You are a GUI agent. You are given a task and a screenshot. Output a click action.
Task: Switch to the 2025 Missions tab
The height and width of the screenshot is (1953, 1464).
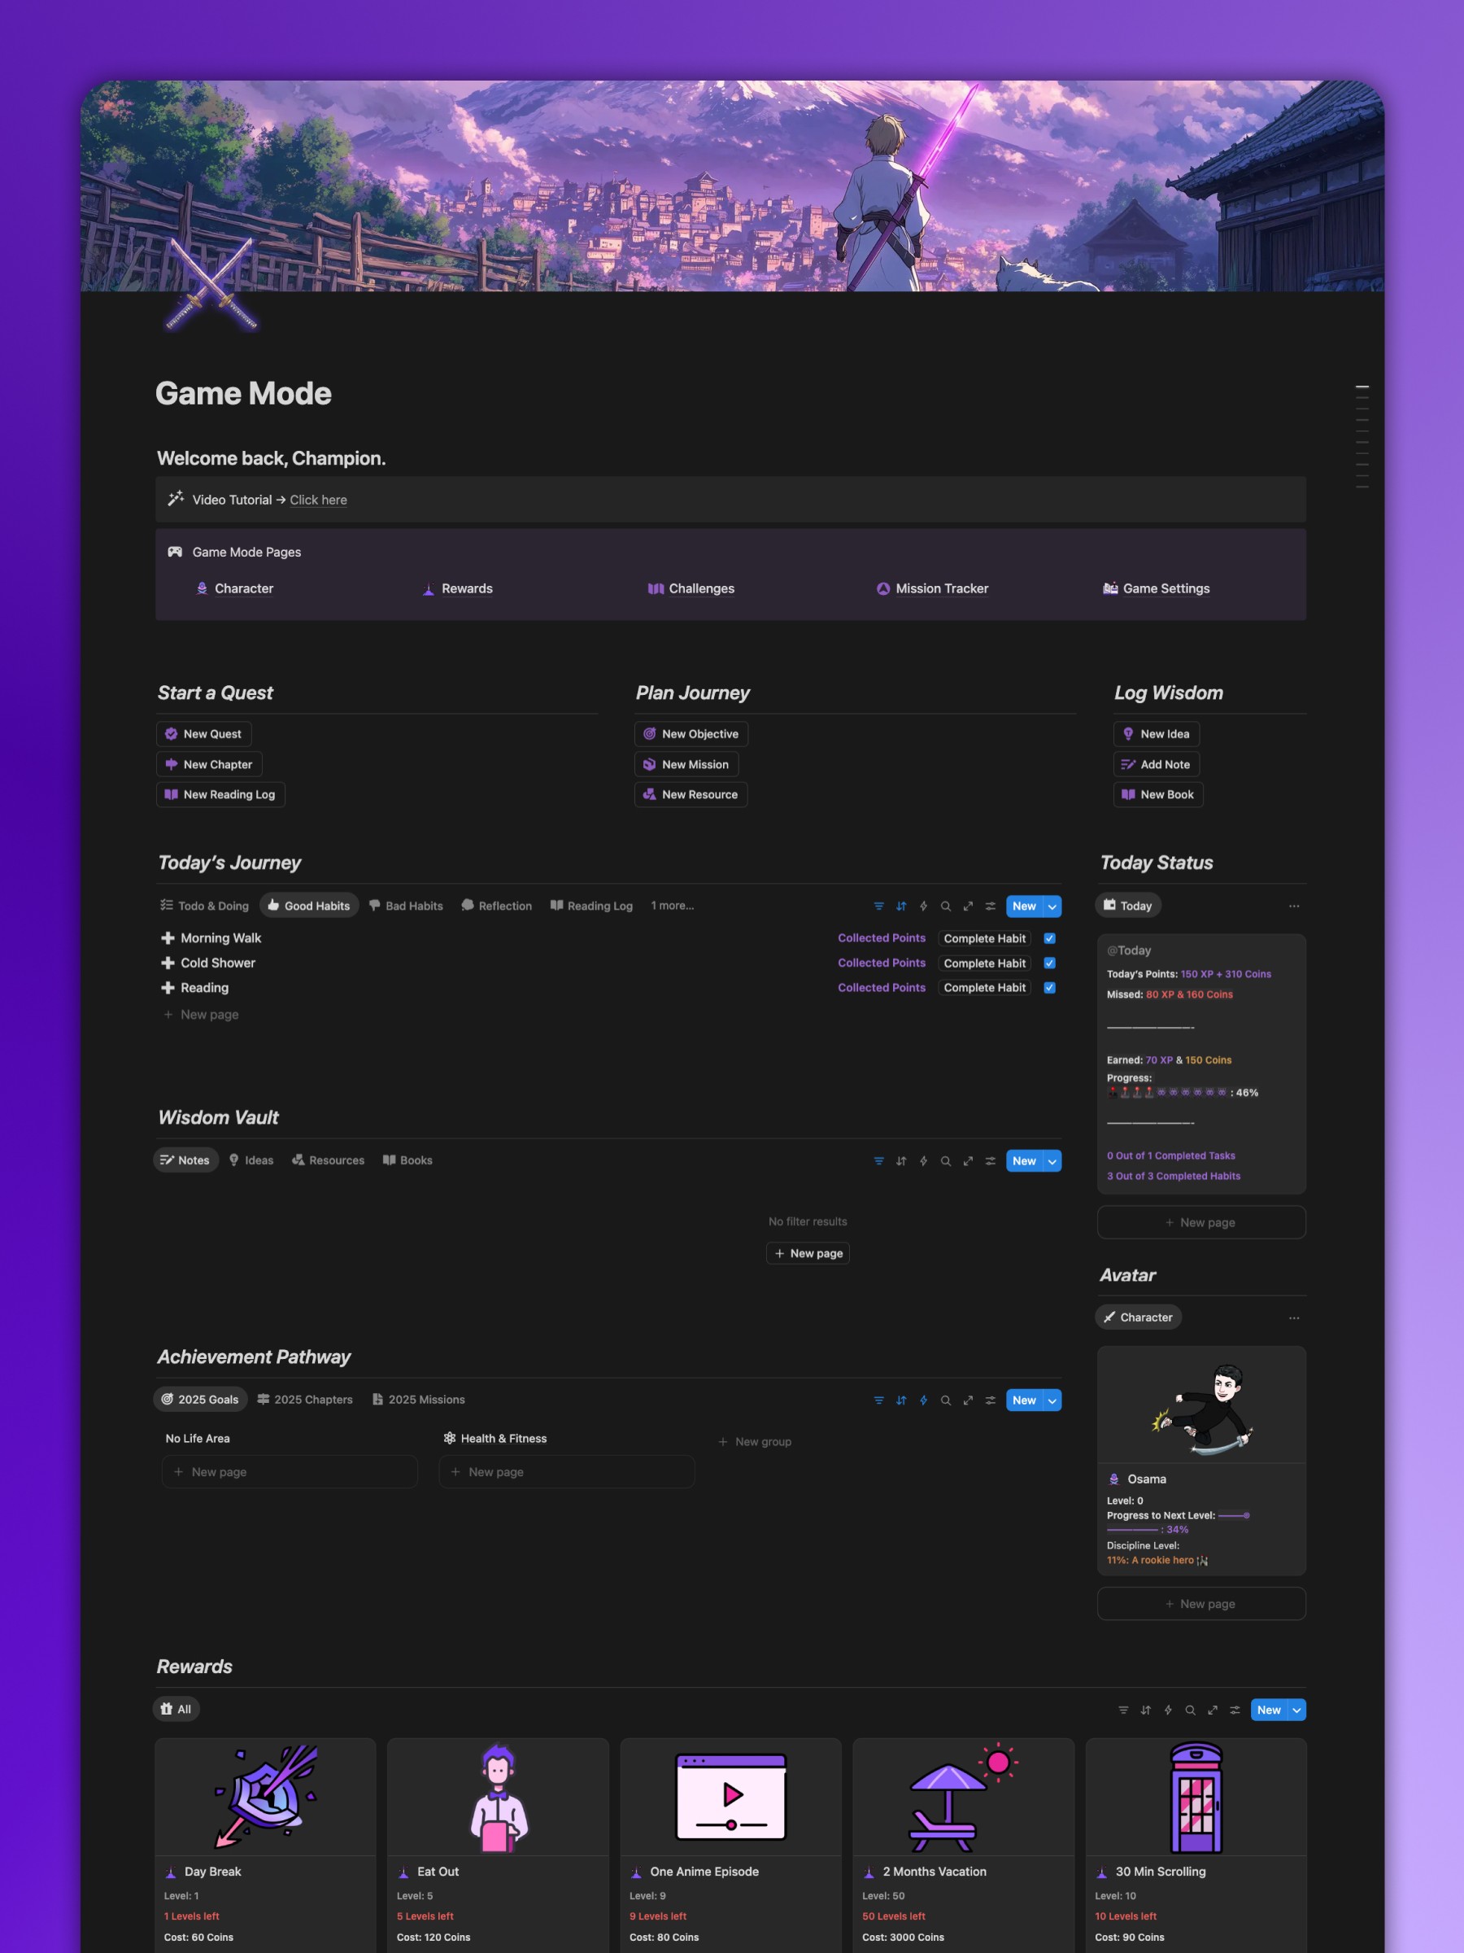tap(418, 1400)
